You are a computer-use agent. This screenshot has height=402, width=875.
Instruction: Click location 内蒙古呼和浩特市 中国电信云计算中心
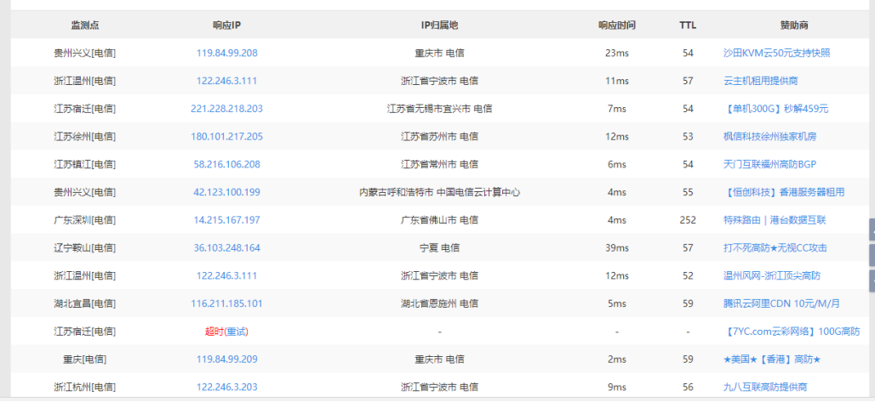[x=439, y=192]
